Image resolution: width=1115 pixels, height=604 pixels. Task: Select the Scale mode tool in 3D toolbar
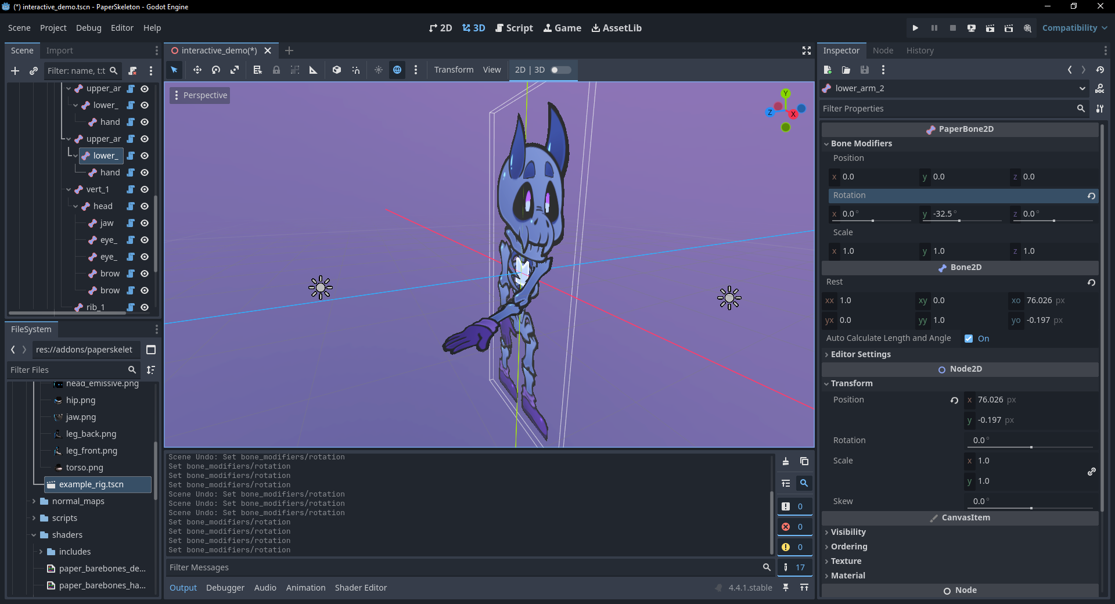coord(235,70)
